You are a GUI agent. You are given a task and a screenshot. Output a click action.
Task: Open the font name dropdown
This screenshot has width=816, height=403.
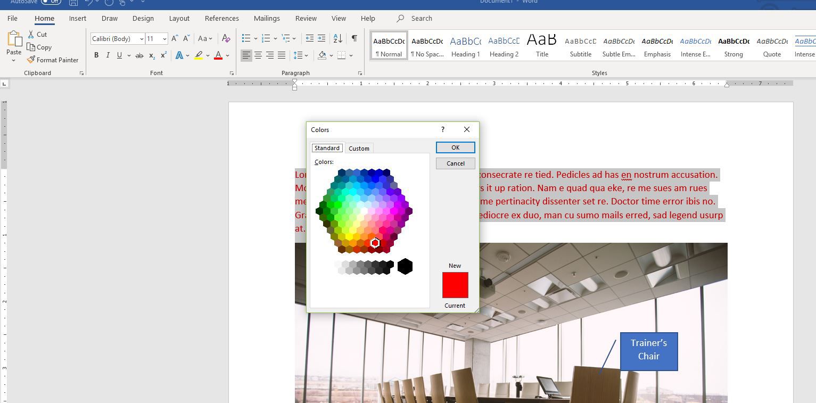(x=142, y=39)
